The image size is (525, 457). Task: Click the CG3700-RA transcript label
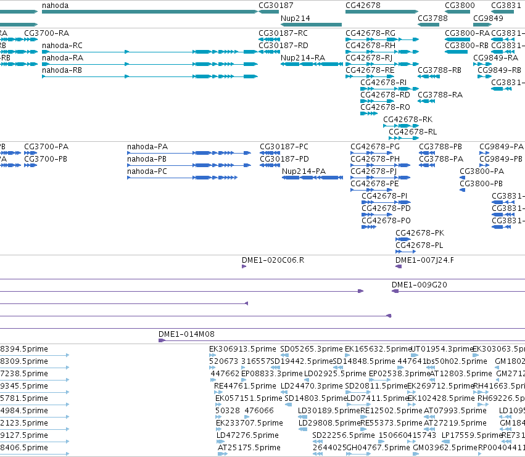(46, 33)
